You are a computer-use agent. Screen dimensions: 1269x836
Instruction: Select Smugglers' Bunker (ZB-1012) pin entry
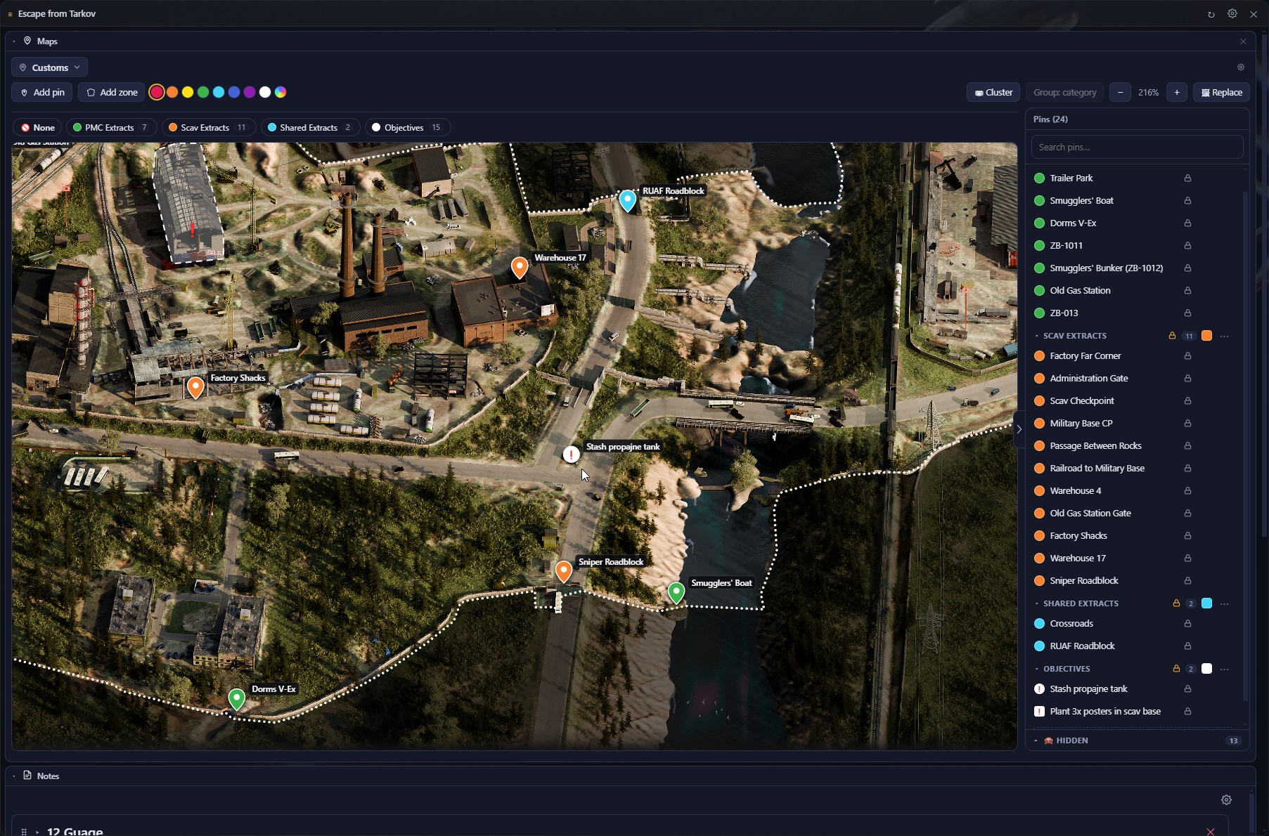coord(1106,268)
